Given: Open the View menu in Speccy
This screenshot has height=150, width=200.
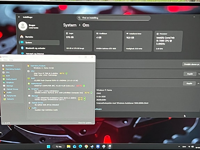Looking at the screenshot, I should [5, 60].
